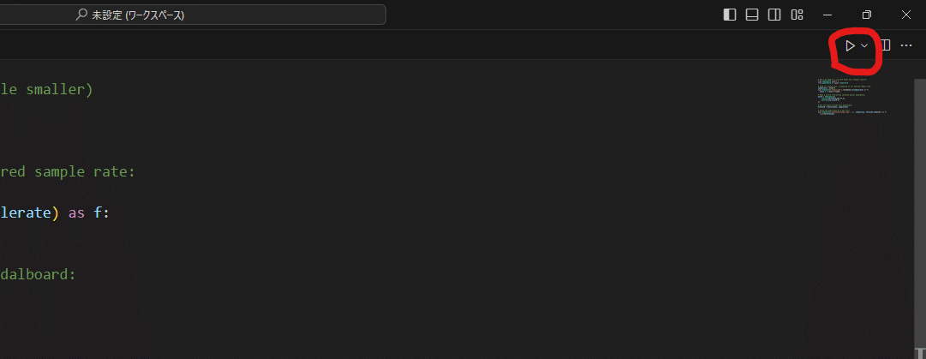The height and width of the screenshot is (359, 926).
Task: Open the run options dropdown chevron
Action: click(x=864, y=45)
